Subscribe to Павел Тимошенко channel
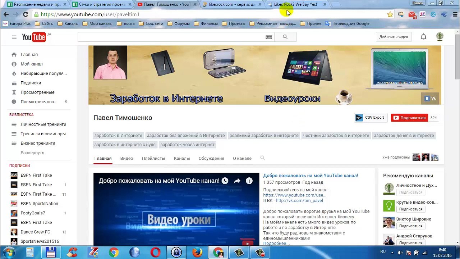Viewport: 460px width, 259px height. tap(409, 118)
